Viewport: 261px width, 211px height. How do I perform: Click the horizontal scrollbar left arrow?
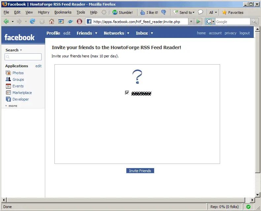(x=4, y=200)
